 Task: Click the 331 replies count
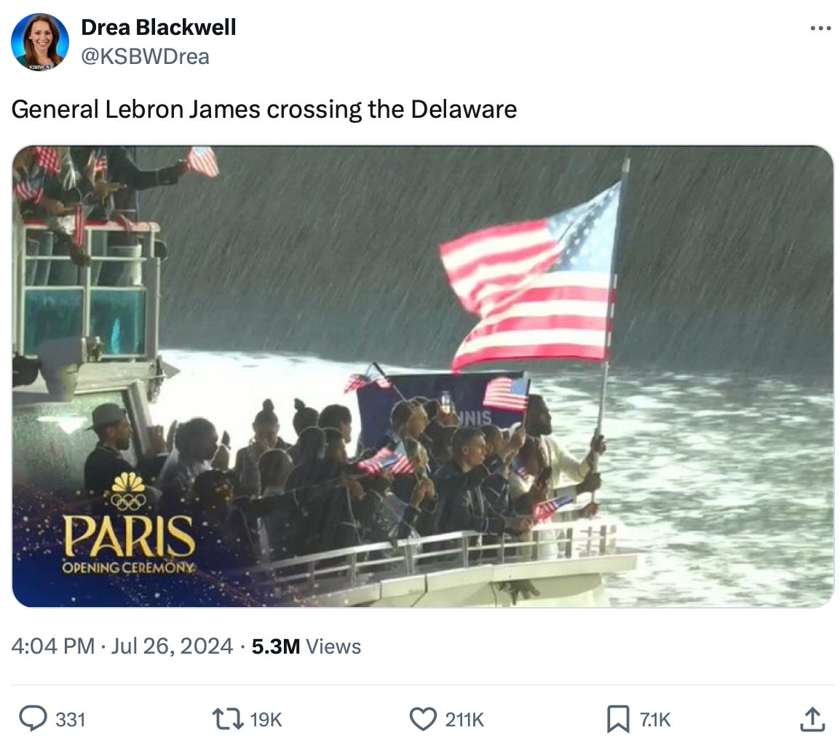(71, 720)
